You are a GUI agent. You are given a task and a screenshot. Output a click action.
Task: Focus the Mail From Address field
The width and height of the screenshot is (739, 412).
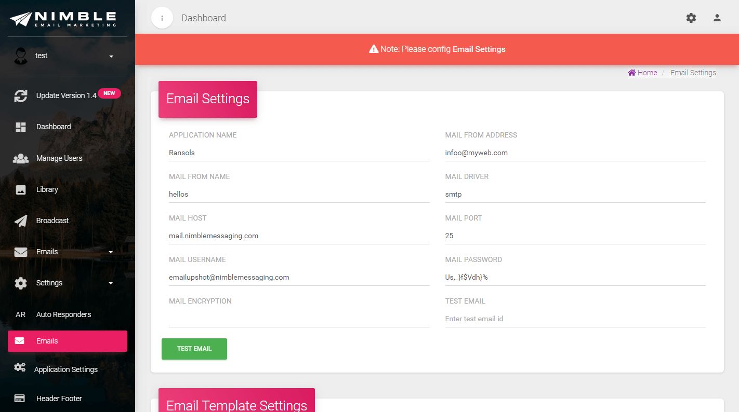[575, 153]
